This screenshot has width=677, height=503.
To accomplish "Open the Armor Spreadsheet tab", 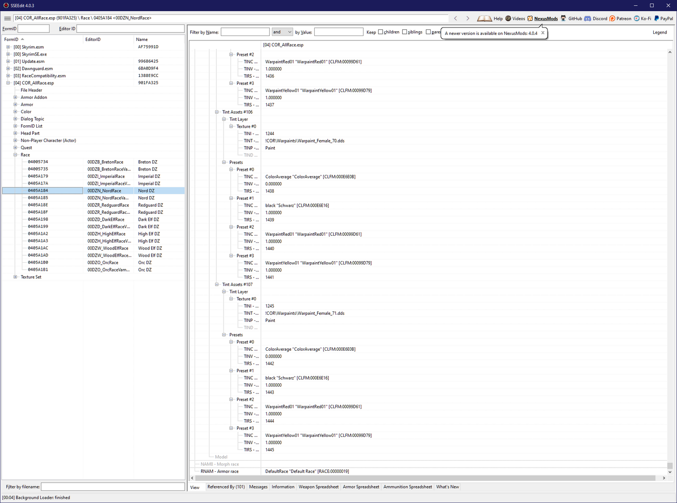I will tap(361, 487).
